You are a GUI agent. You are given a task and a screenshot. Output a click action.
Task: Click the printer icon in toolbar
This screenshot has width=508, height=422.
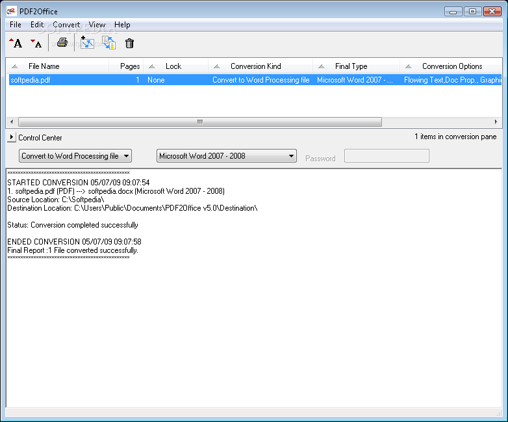[x=62, y=42]
